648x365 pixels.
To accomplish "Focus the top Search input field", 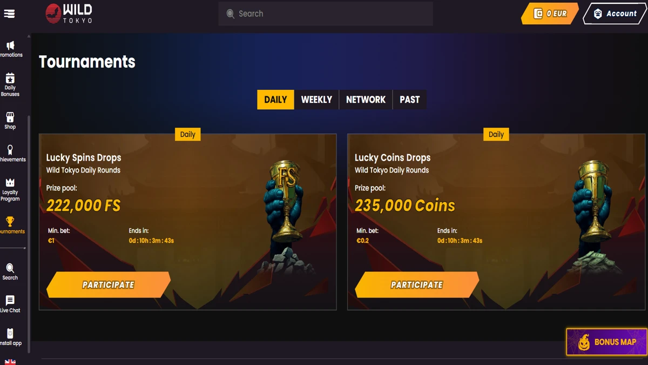I will (x=326, y=14).
